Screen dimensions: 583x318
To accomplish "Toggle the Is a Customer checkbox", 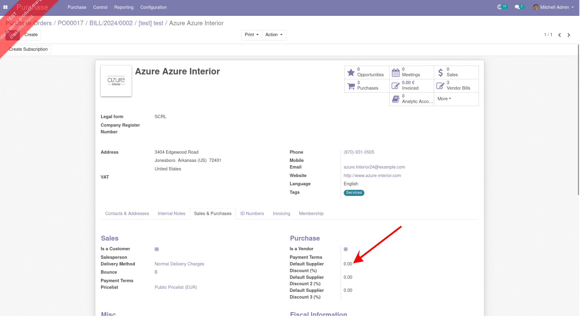I will pos(157,249).
